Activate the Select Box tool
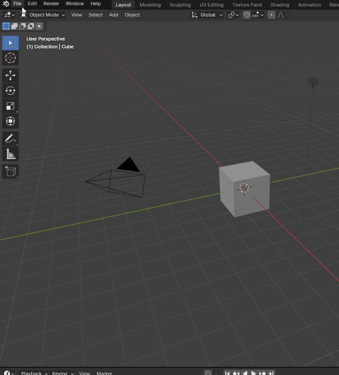 coord(10,43)
